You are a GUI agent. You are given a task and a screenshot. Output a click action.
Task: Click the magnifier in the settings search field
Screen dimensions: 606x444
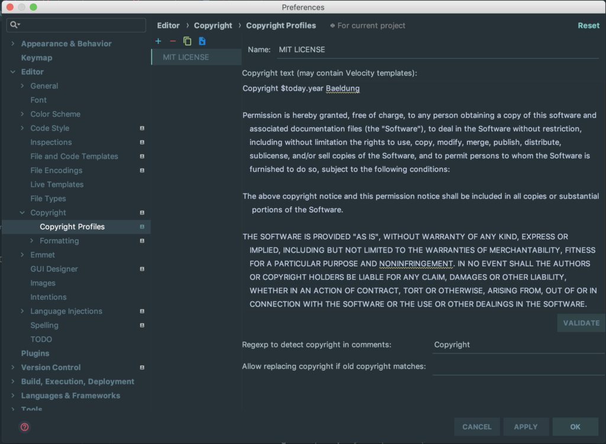point(13,25)
